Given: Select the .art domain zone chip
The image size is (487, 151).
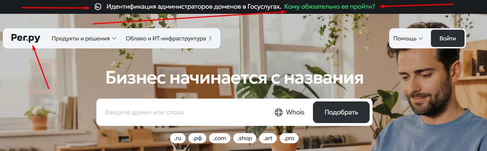Looking at the screenshot, I should [268, 138].
